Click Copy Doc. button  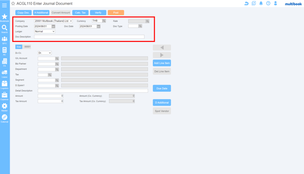click(x=23, y=13)
